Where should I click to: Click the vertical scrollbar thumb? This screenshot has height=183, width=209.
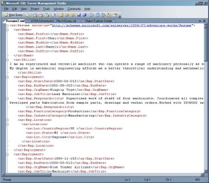[x=205, y=45]
